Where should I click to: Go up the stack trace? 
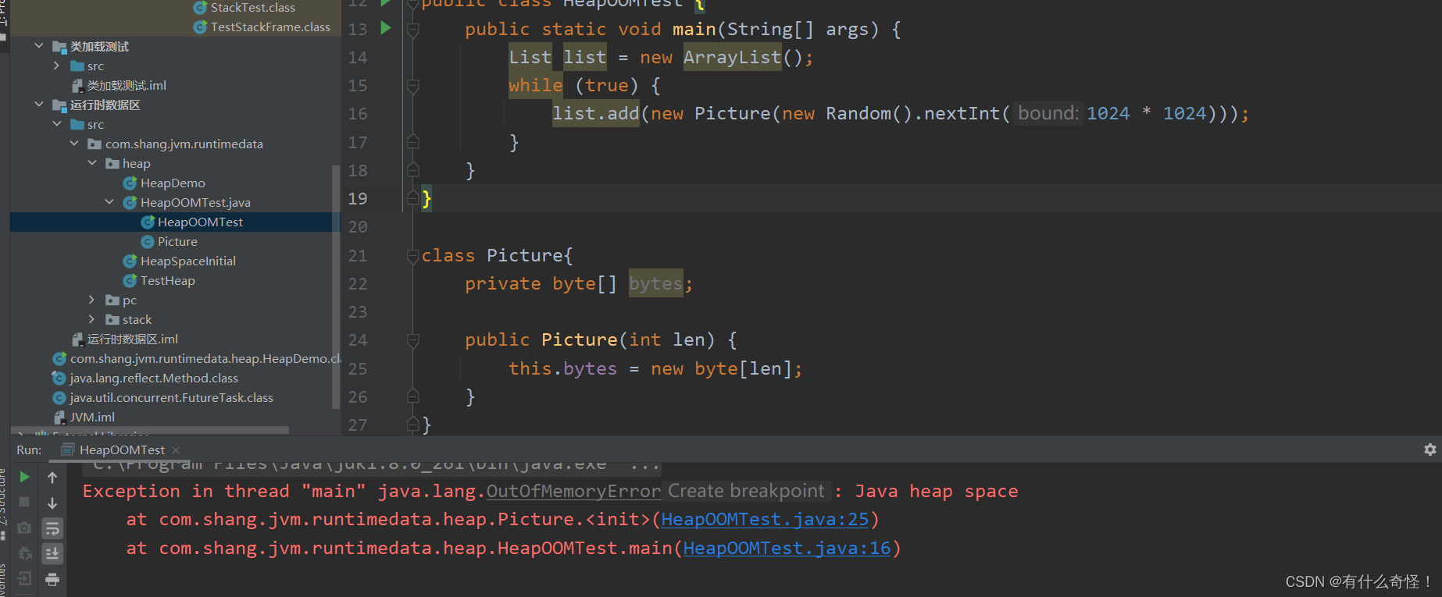[x=52, y=477]
